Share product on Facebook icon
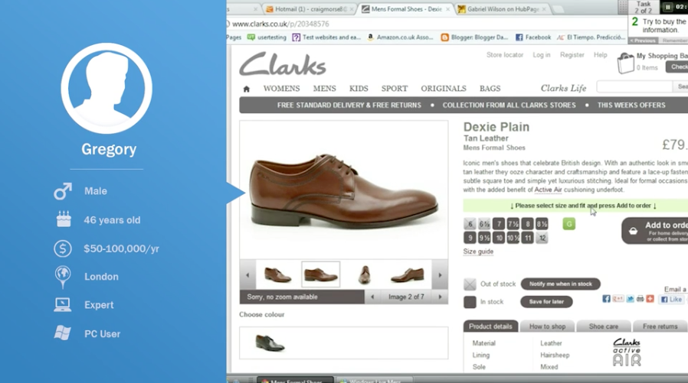Image resolution: width=688 pixels, height=383 pixels. (606, 299)
